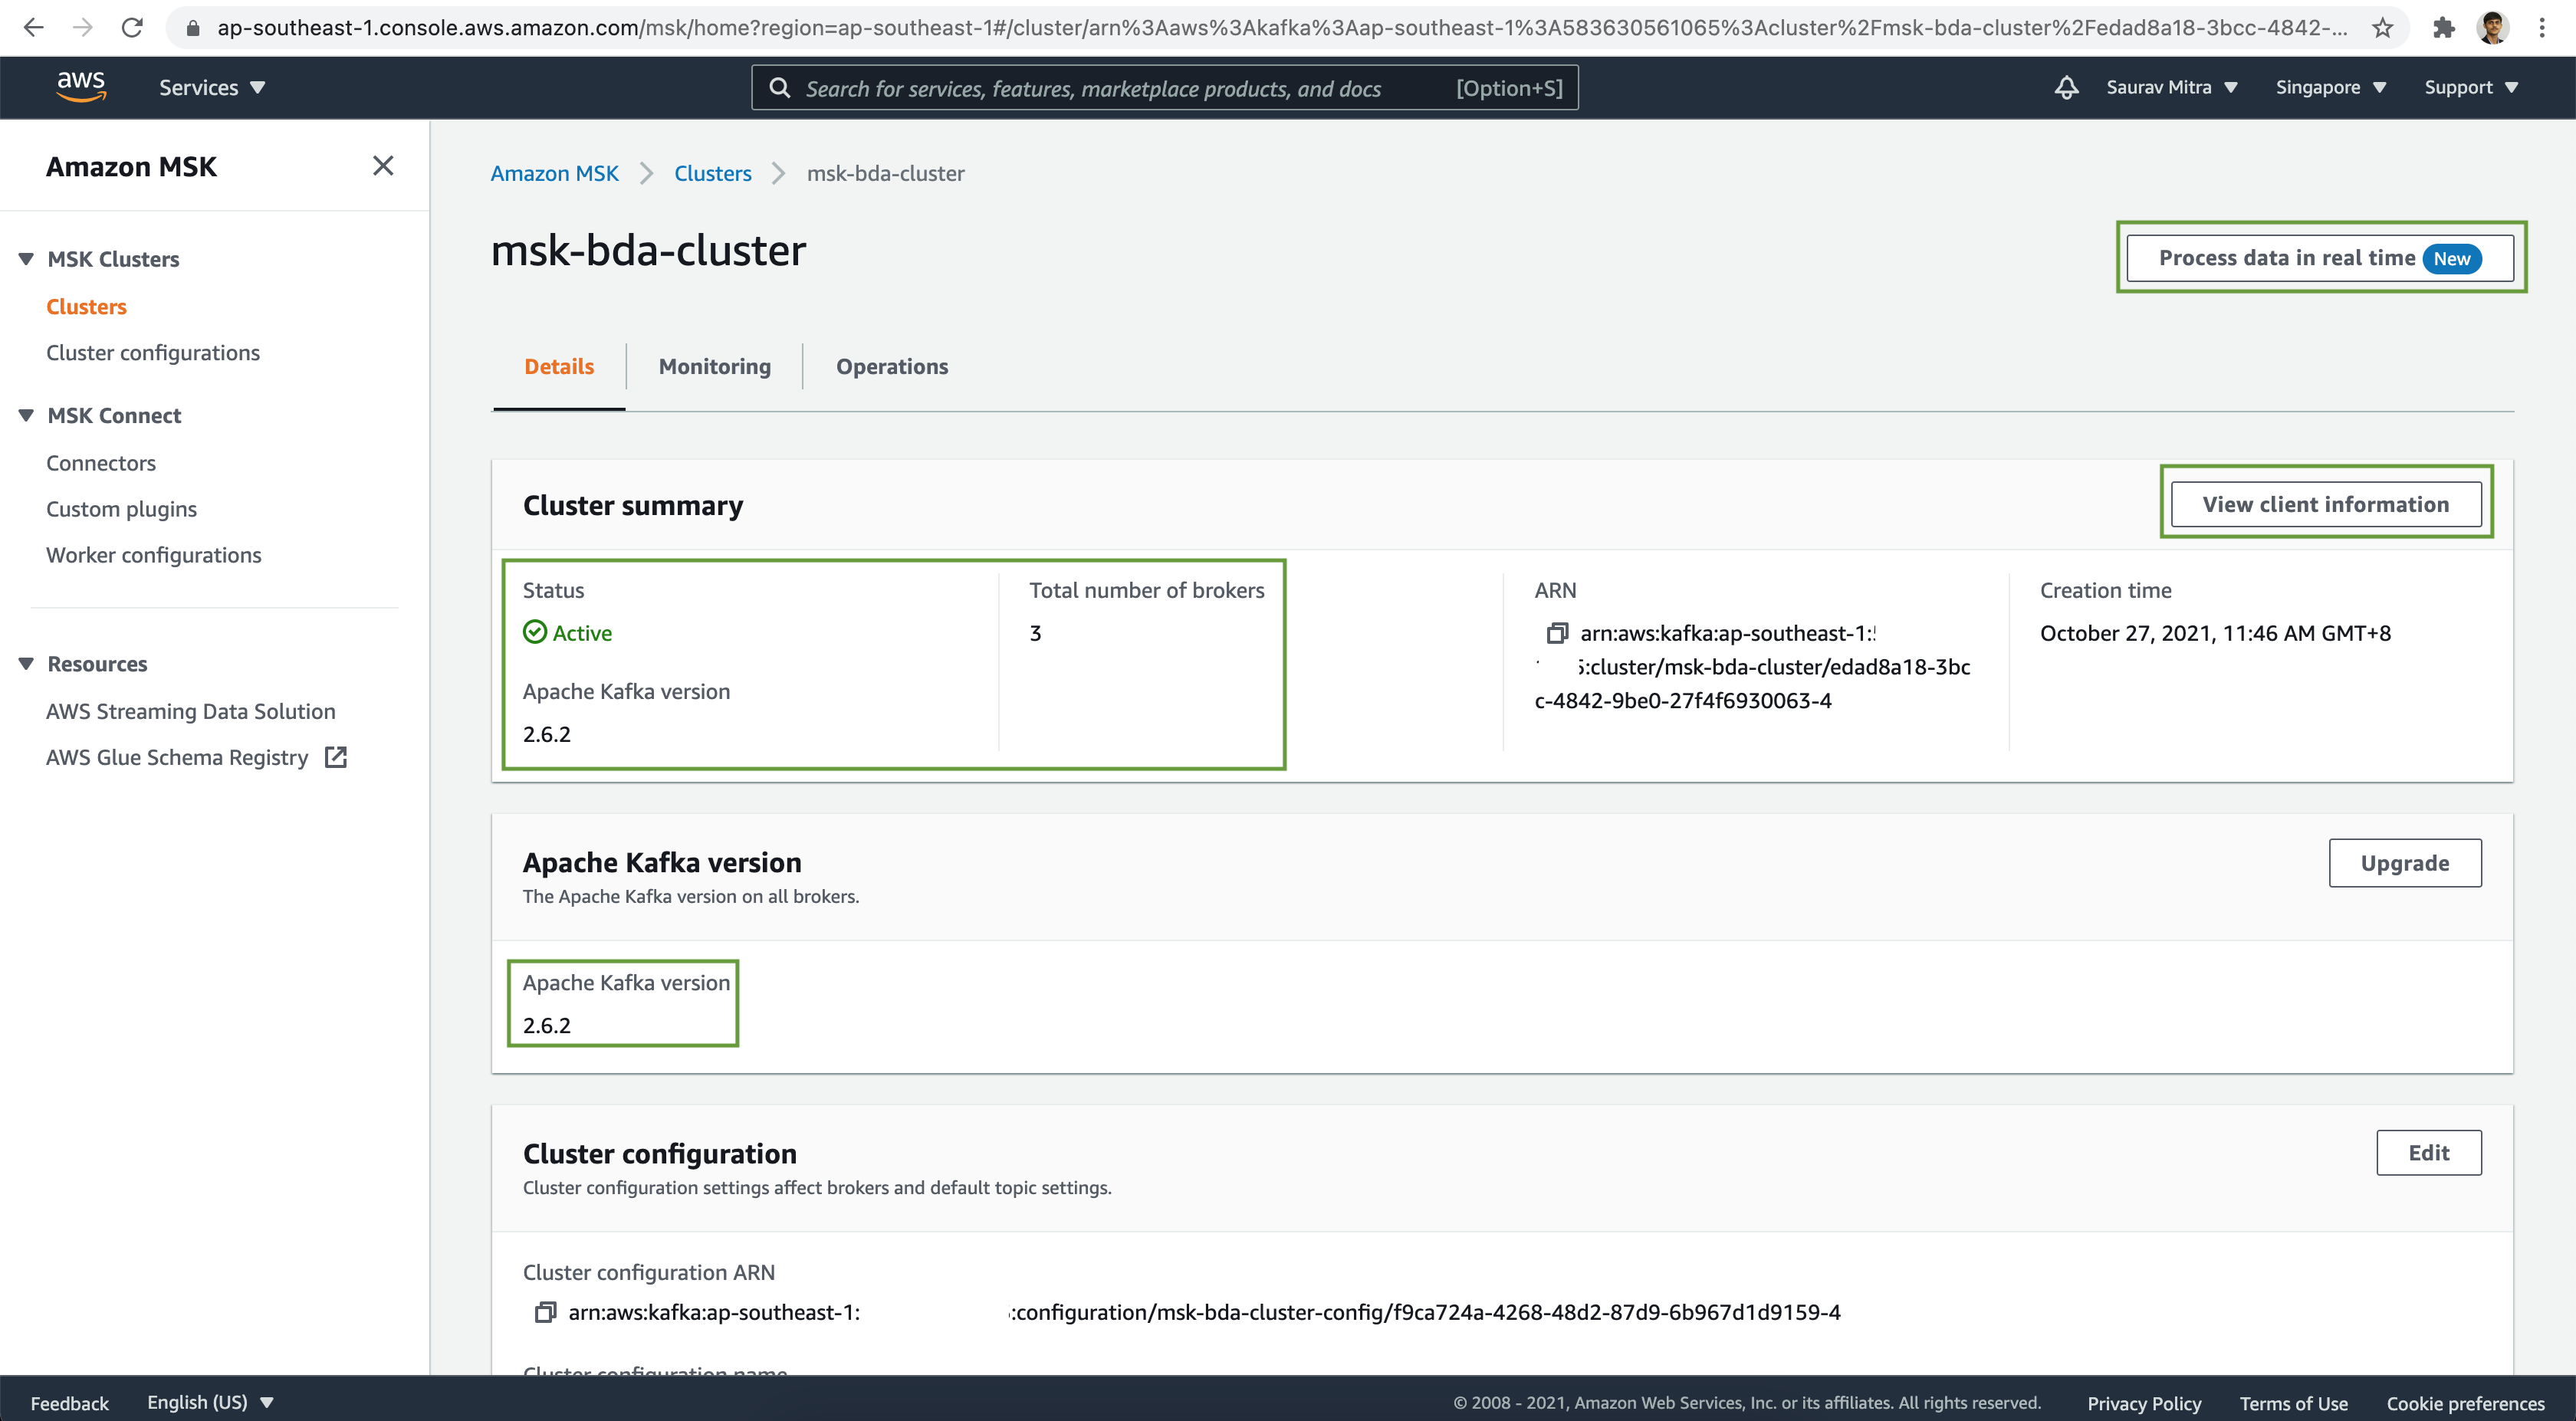Switch to the Operations tab
This screenshot has height=1421, width=2576.
coord(892,366)
